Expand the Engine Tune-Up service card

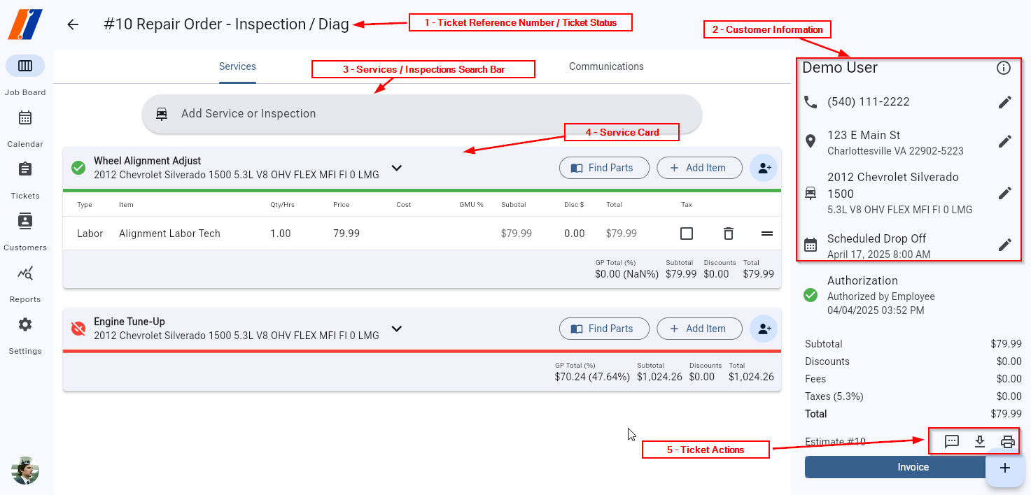[x=397, y=329]
